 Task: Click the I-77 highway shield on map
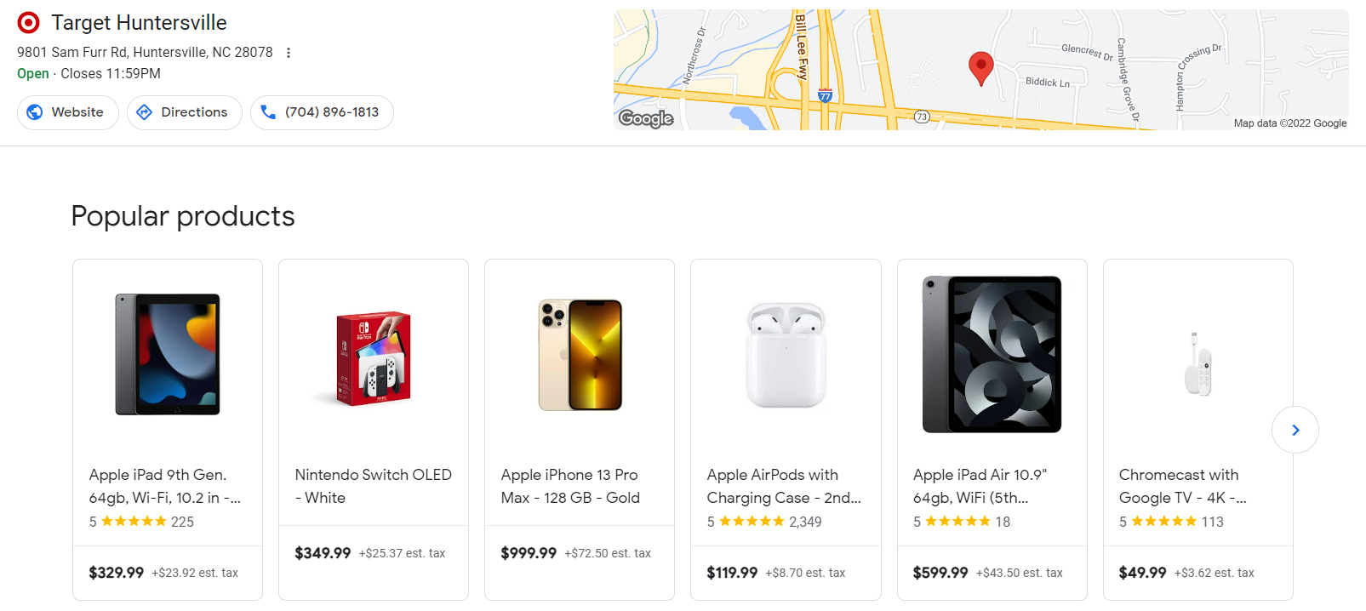click(x=825, y=95)
